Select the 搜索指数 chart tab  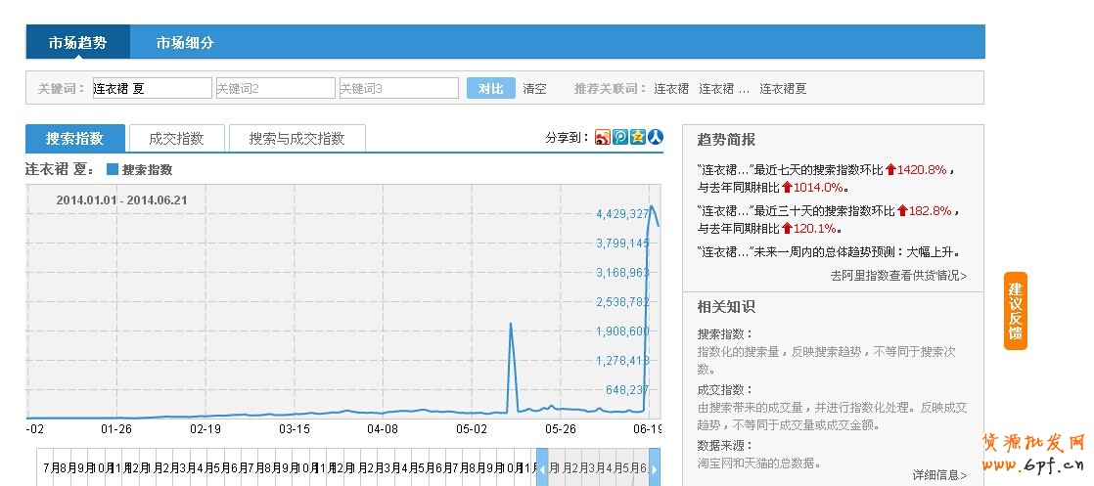click(x=73, y=139)
